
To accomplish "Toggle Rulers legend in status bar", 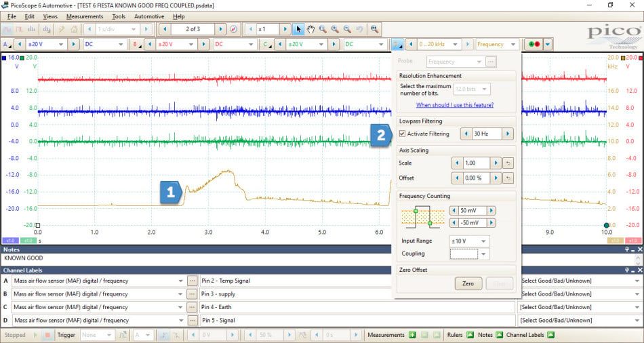I will tap(470, 335).
